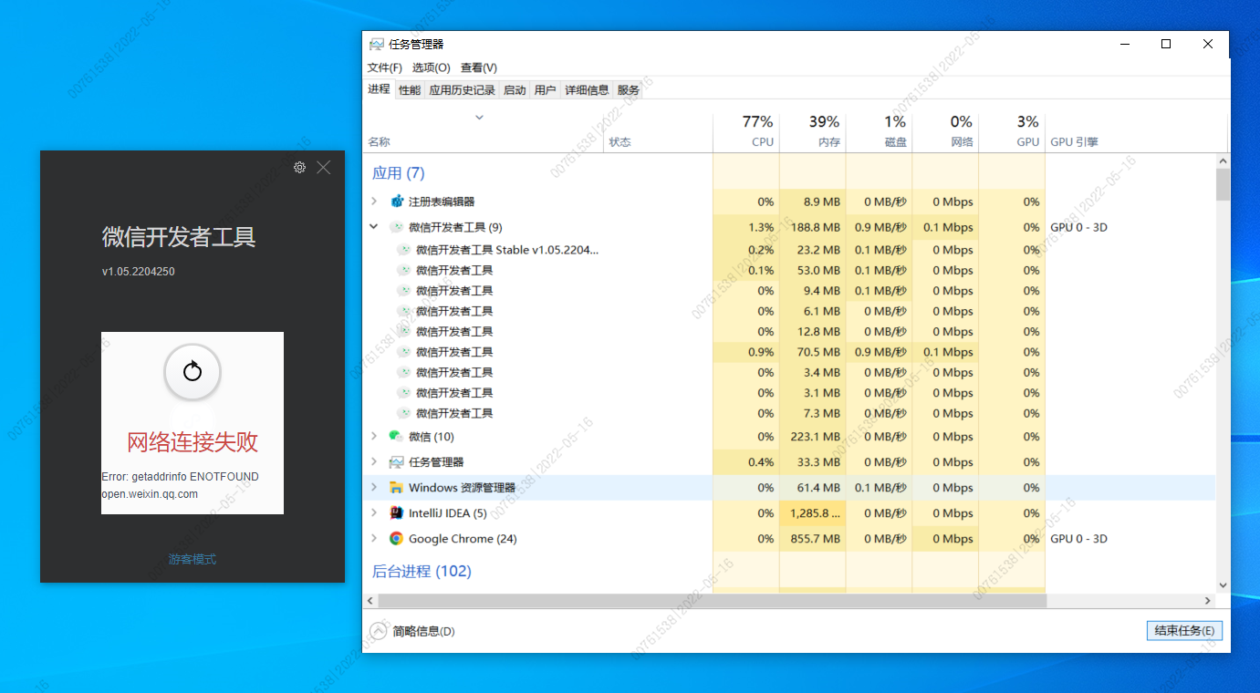The height and width of the screenshot is (693, 1260).
Task: Click the 53.0 MB memory subprocess cell
Action: [813, 270]
